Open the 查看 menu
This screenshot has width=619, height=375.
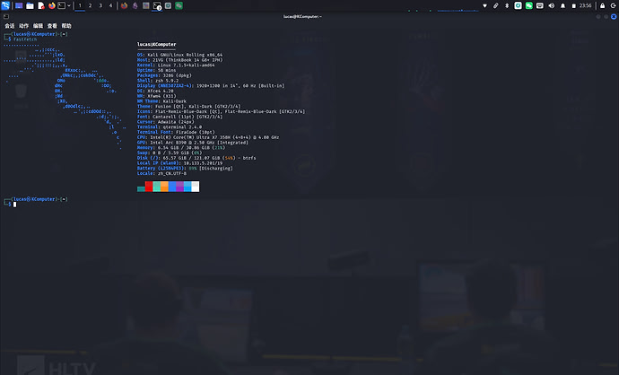(x=52, y=26)
